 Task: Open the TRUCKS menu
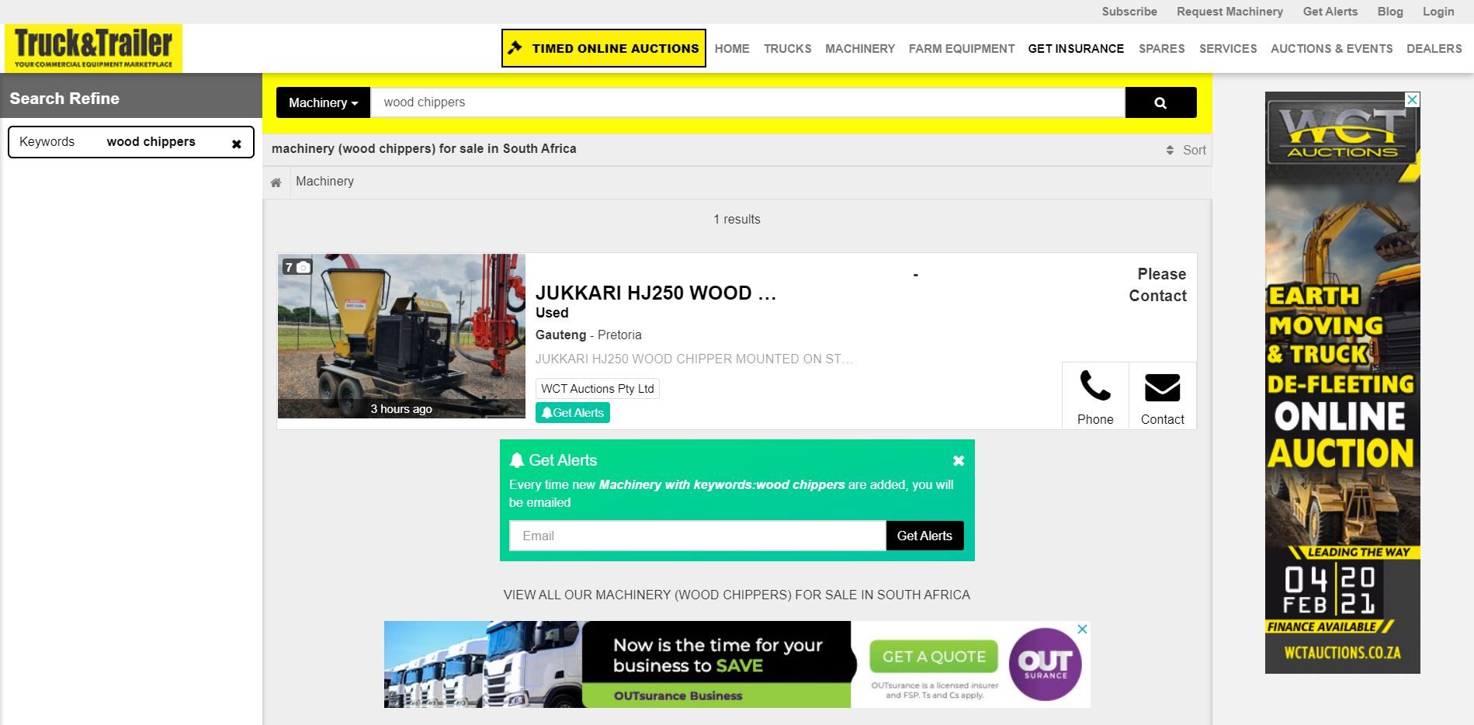pyautogui.click(x=787, y=48)
